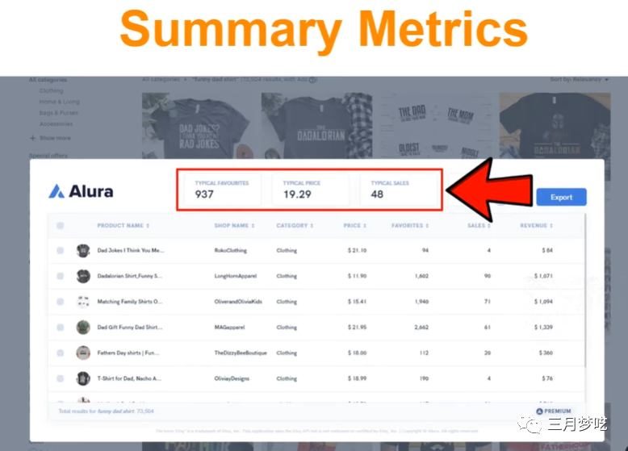Click the Dad Gift Funny Dad Shirt avatar
The width and height of the screenshot is (628, 451).
pyautogui.click(x=83, y=328)
